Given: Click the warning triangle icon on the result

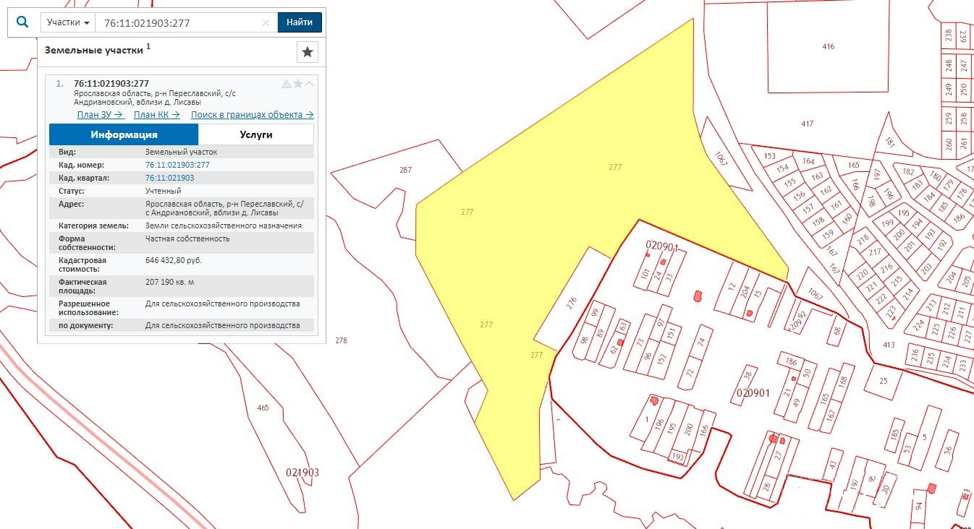Looking at the screenshot, I should (x=287, y=84).
